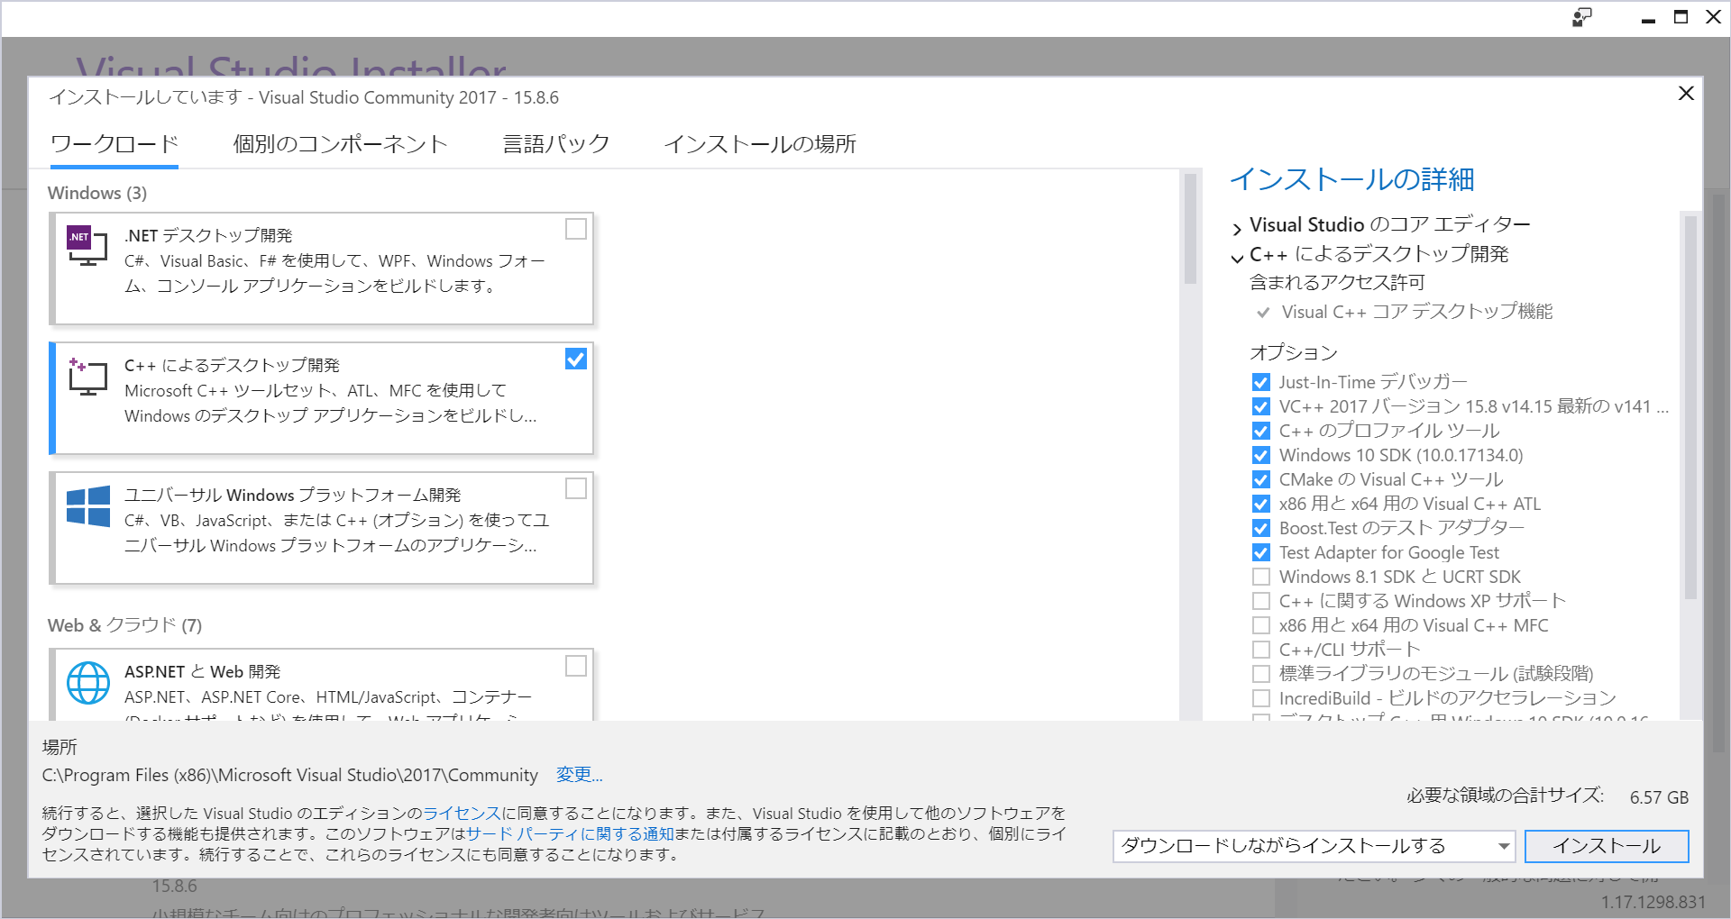Click the オプション section label
This screenshot has width=1731, height=919.
1294,352
